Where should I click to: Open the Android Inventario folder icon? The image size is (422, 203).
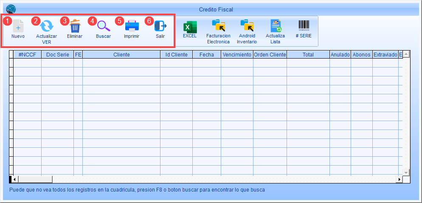tap(247, 25)
